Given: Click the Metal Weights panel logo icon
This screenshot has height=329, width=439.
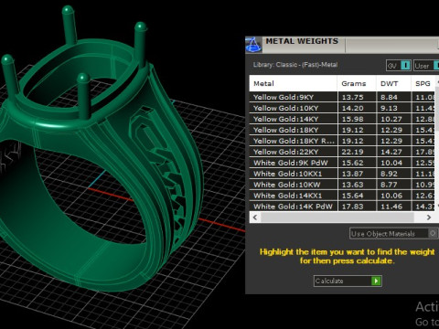Looking at the screenshot, I should point(253,45).
